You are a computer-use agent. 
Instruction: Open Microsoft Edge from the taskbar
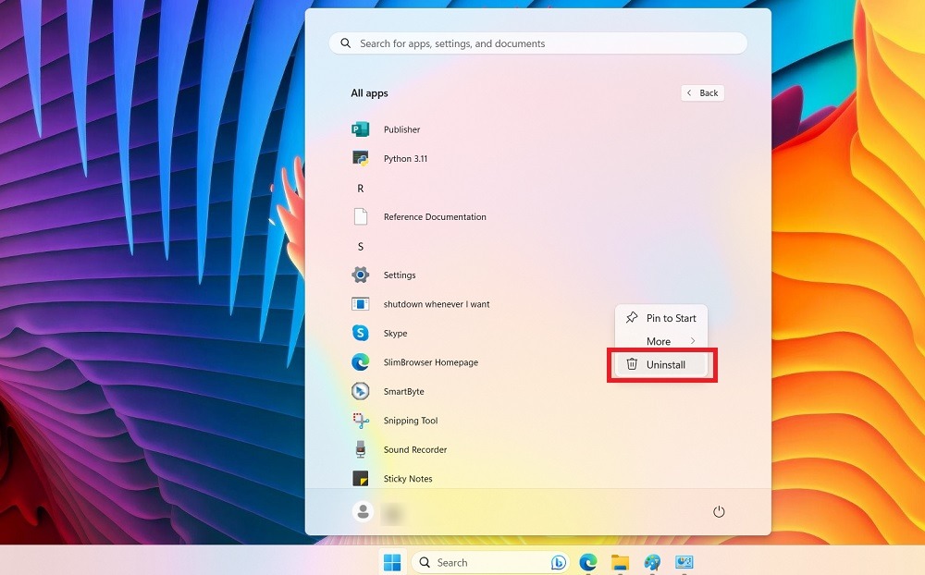588,562
